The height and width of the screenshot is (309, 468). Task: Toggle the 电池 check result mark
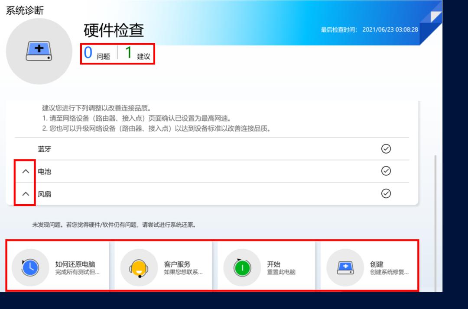(x=387, y=171)
